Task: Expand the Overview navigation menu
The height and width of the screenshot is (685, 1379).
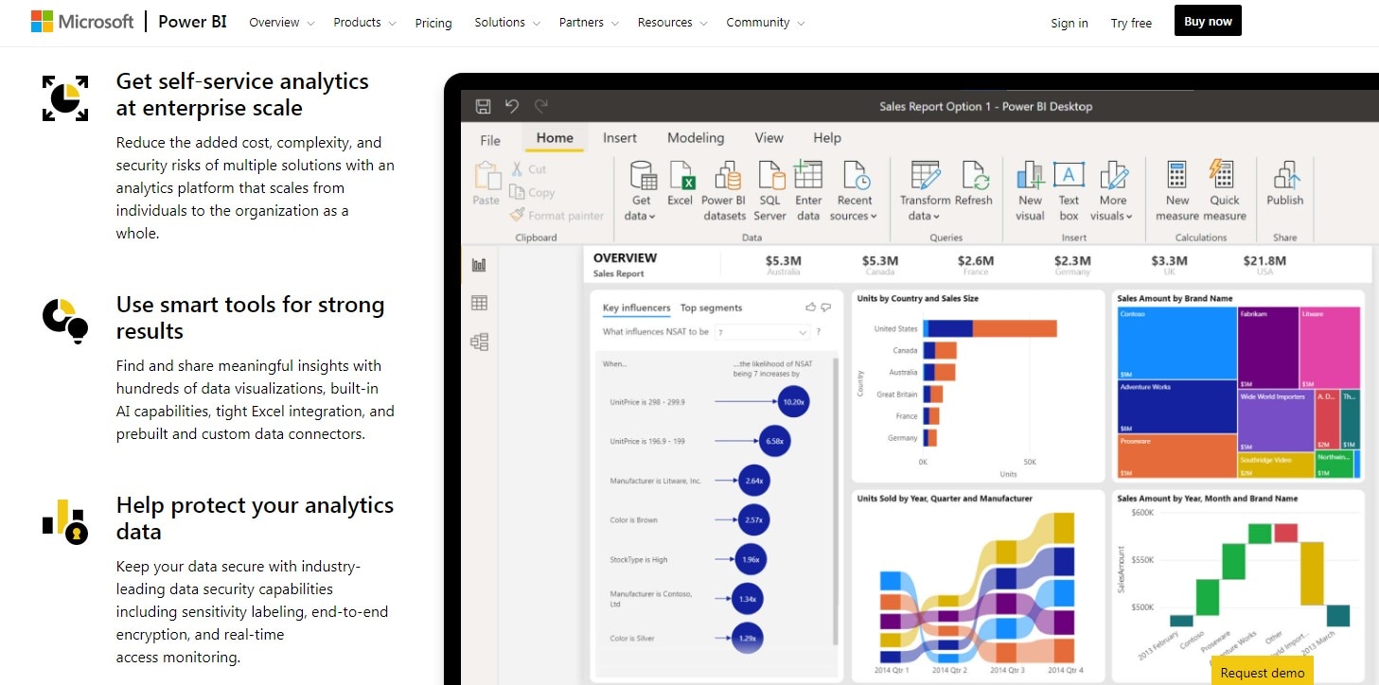Action: pyautogui.click(x=282, y=23)
